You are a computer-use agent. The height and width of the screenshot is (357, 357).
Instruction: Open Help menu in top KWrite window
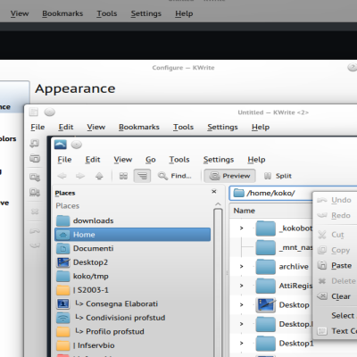pos(184,13)
